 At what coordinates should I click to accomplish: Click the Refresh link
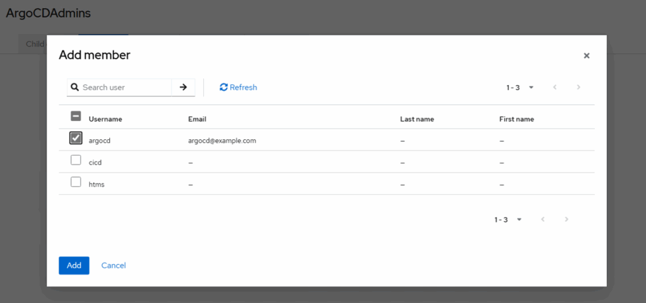[x=238, y=87]
